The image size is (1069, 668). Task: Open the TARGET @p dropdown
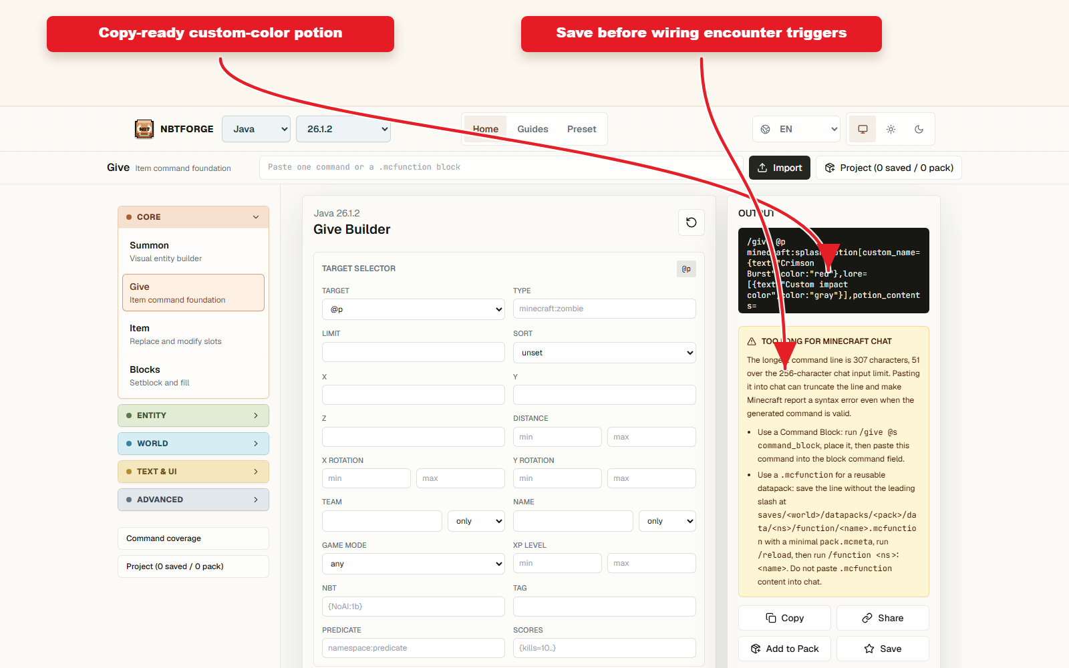(414, 309)
